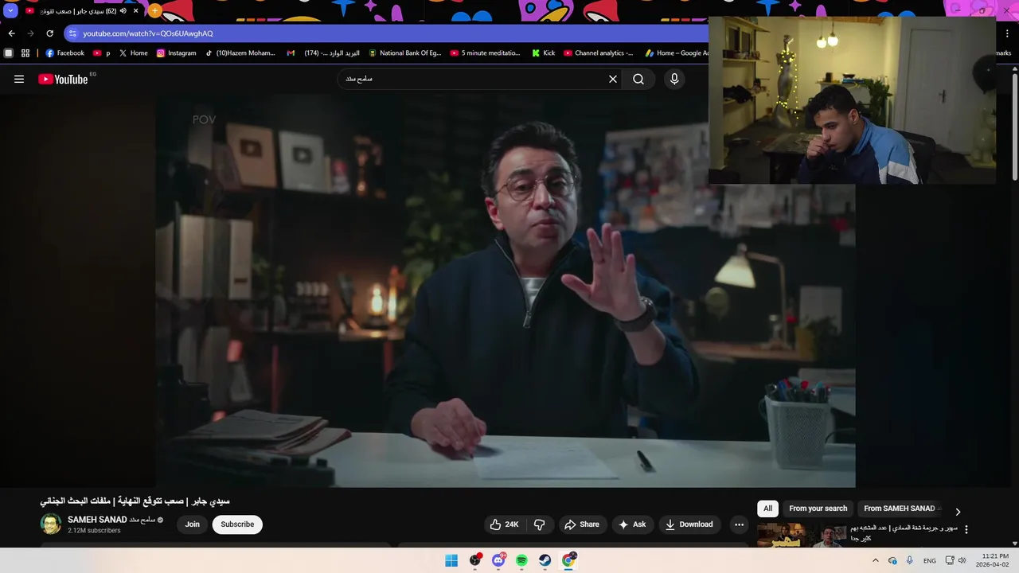The image size is (1019, 573).
Task: Open the Windows Start menu
Action: coord(451,560)
